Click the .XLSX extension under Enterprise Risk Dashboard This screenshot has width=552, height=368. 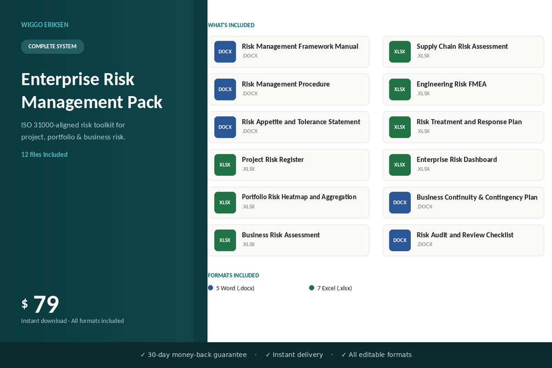coord(423,169)
